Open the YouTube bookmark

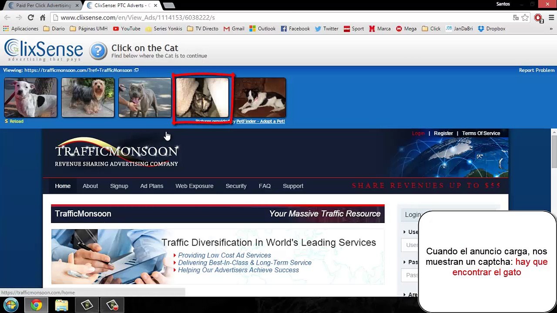click(127, 29)
